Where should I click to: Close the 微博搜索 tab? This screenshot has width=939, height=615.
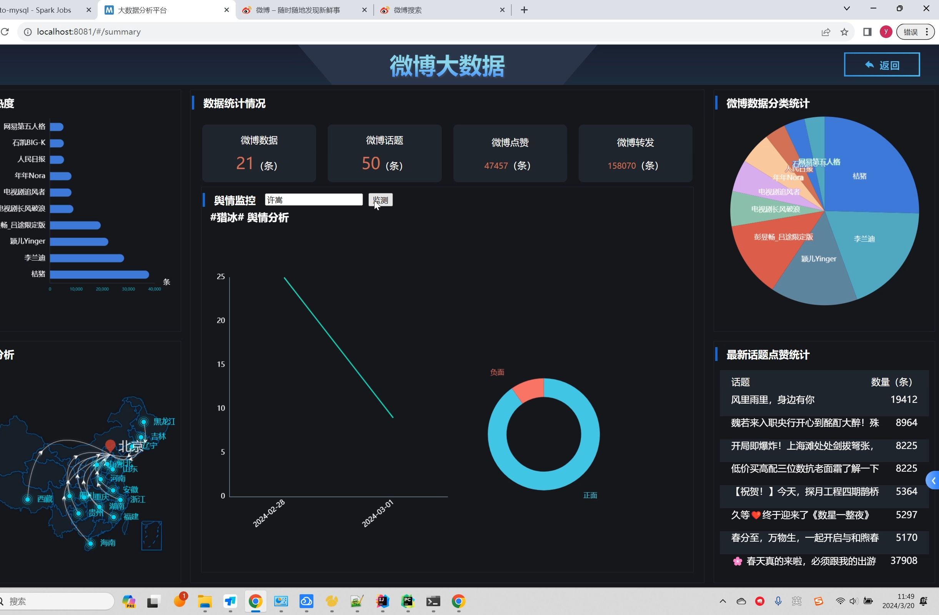point(502,10)
